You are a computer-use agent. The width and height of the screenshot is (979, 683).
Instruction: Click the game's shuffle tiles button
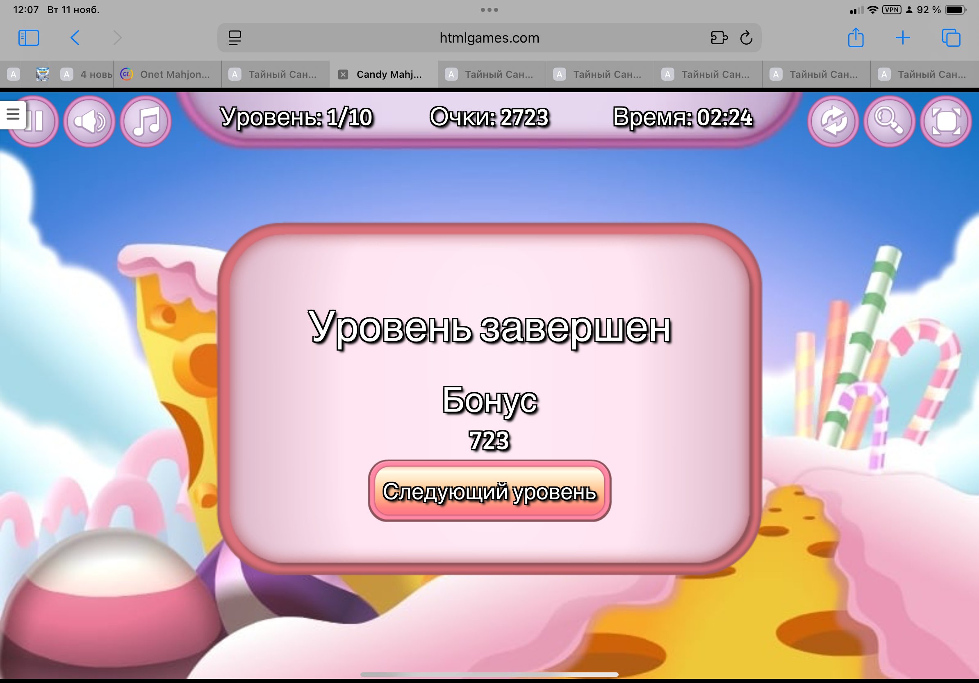pyautogui.click(x=832, y=122)
